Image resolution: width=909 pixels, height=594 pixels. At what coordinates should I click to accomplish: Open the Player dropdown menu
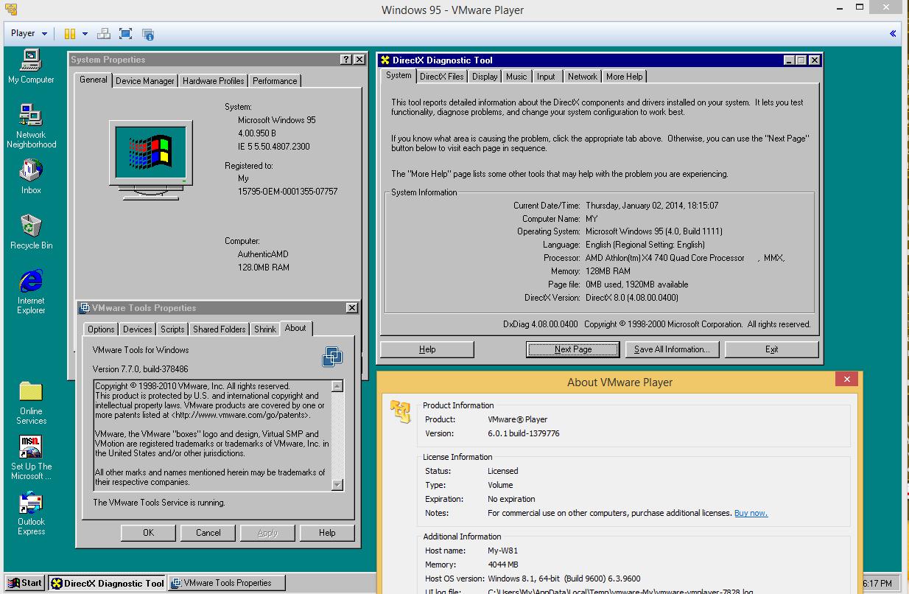29,33
